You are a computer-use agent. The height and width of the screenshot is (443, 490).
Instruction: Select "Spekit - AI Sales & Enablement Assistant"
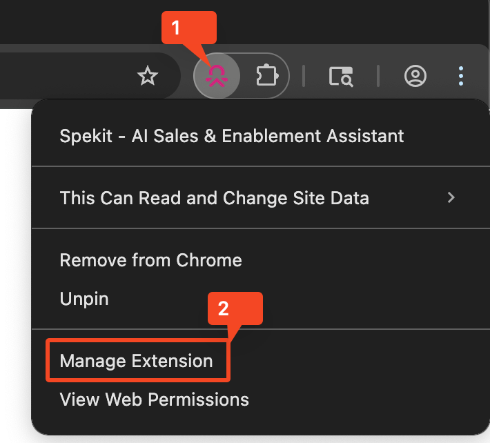click(x=231, y=136)
